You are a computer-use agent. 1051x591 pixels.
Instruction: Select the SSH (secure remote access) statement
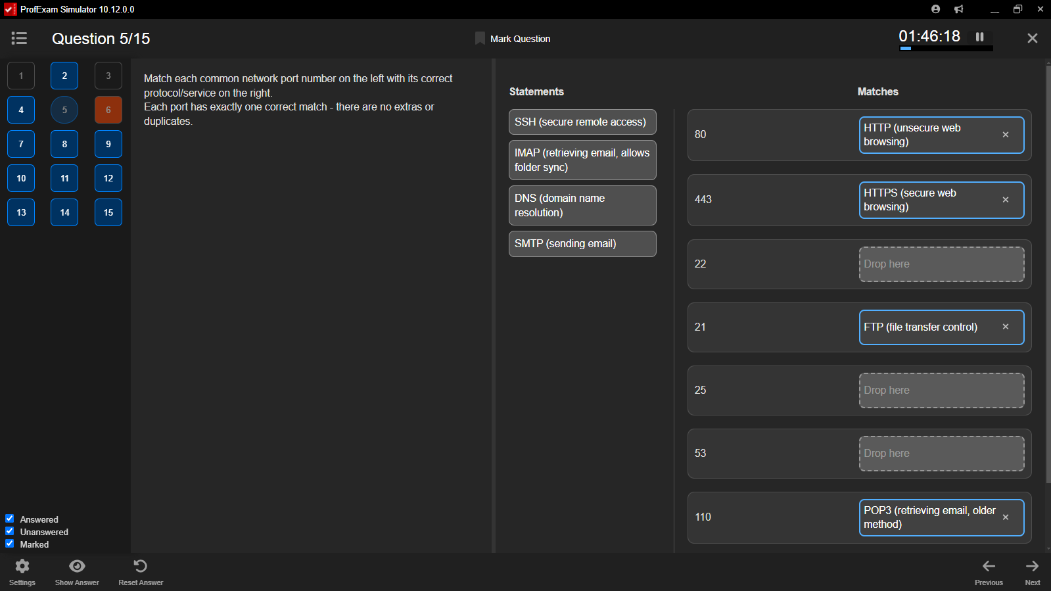point(582,122)
